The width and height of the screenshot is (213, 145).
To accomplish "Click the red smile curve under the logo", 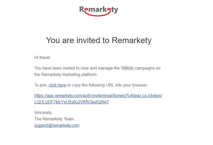I will (x=98, y=14).
